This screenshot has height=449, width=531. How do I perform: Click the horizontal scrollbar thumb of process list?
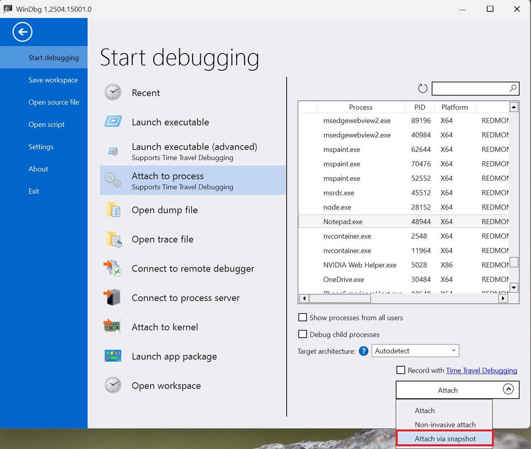pos(340,298)
